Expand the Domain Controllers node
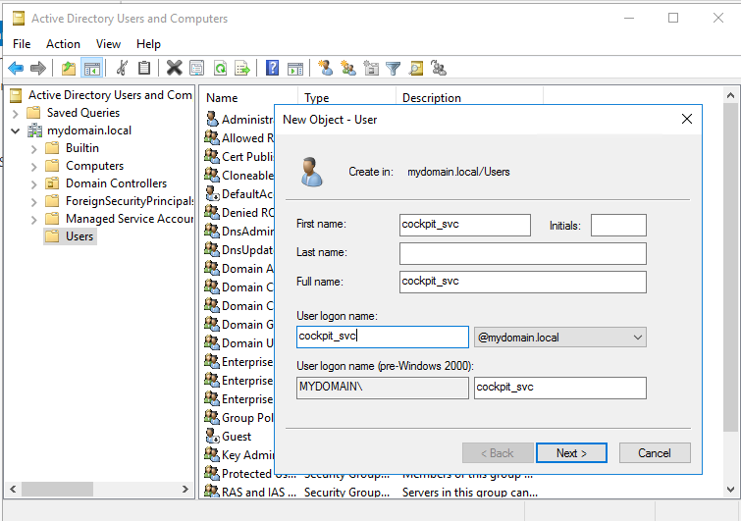The image size is (741, 521). [33, 184]
